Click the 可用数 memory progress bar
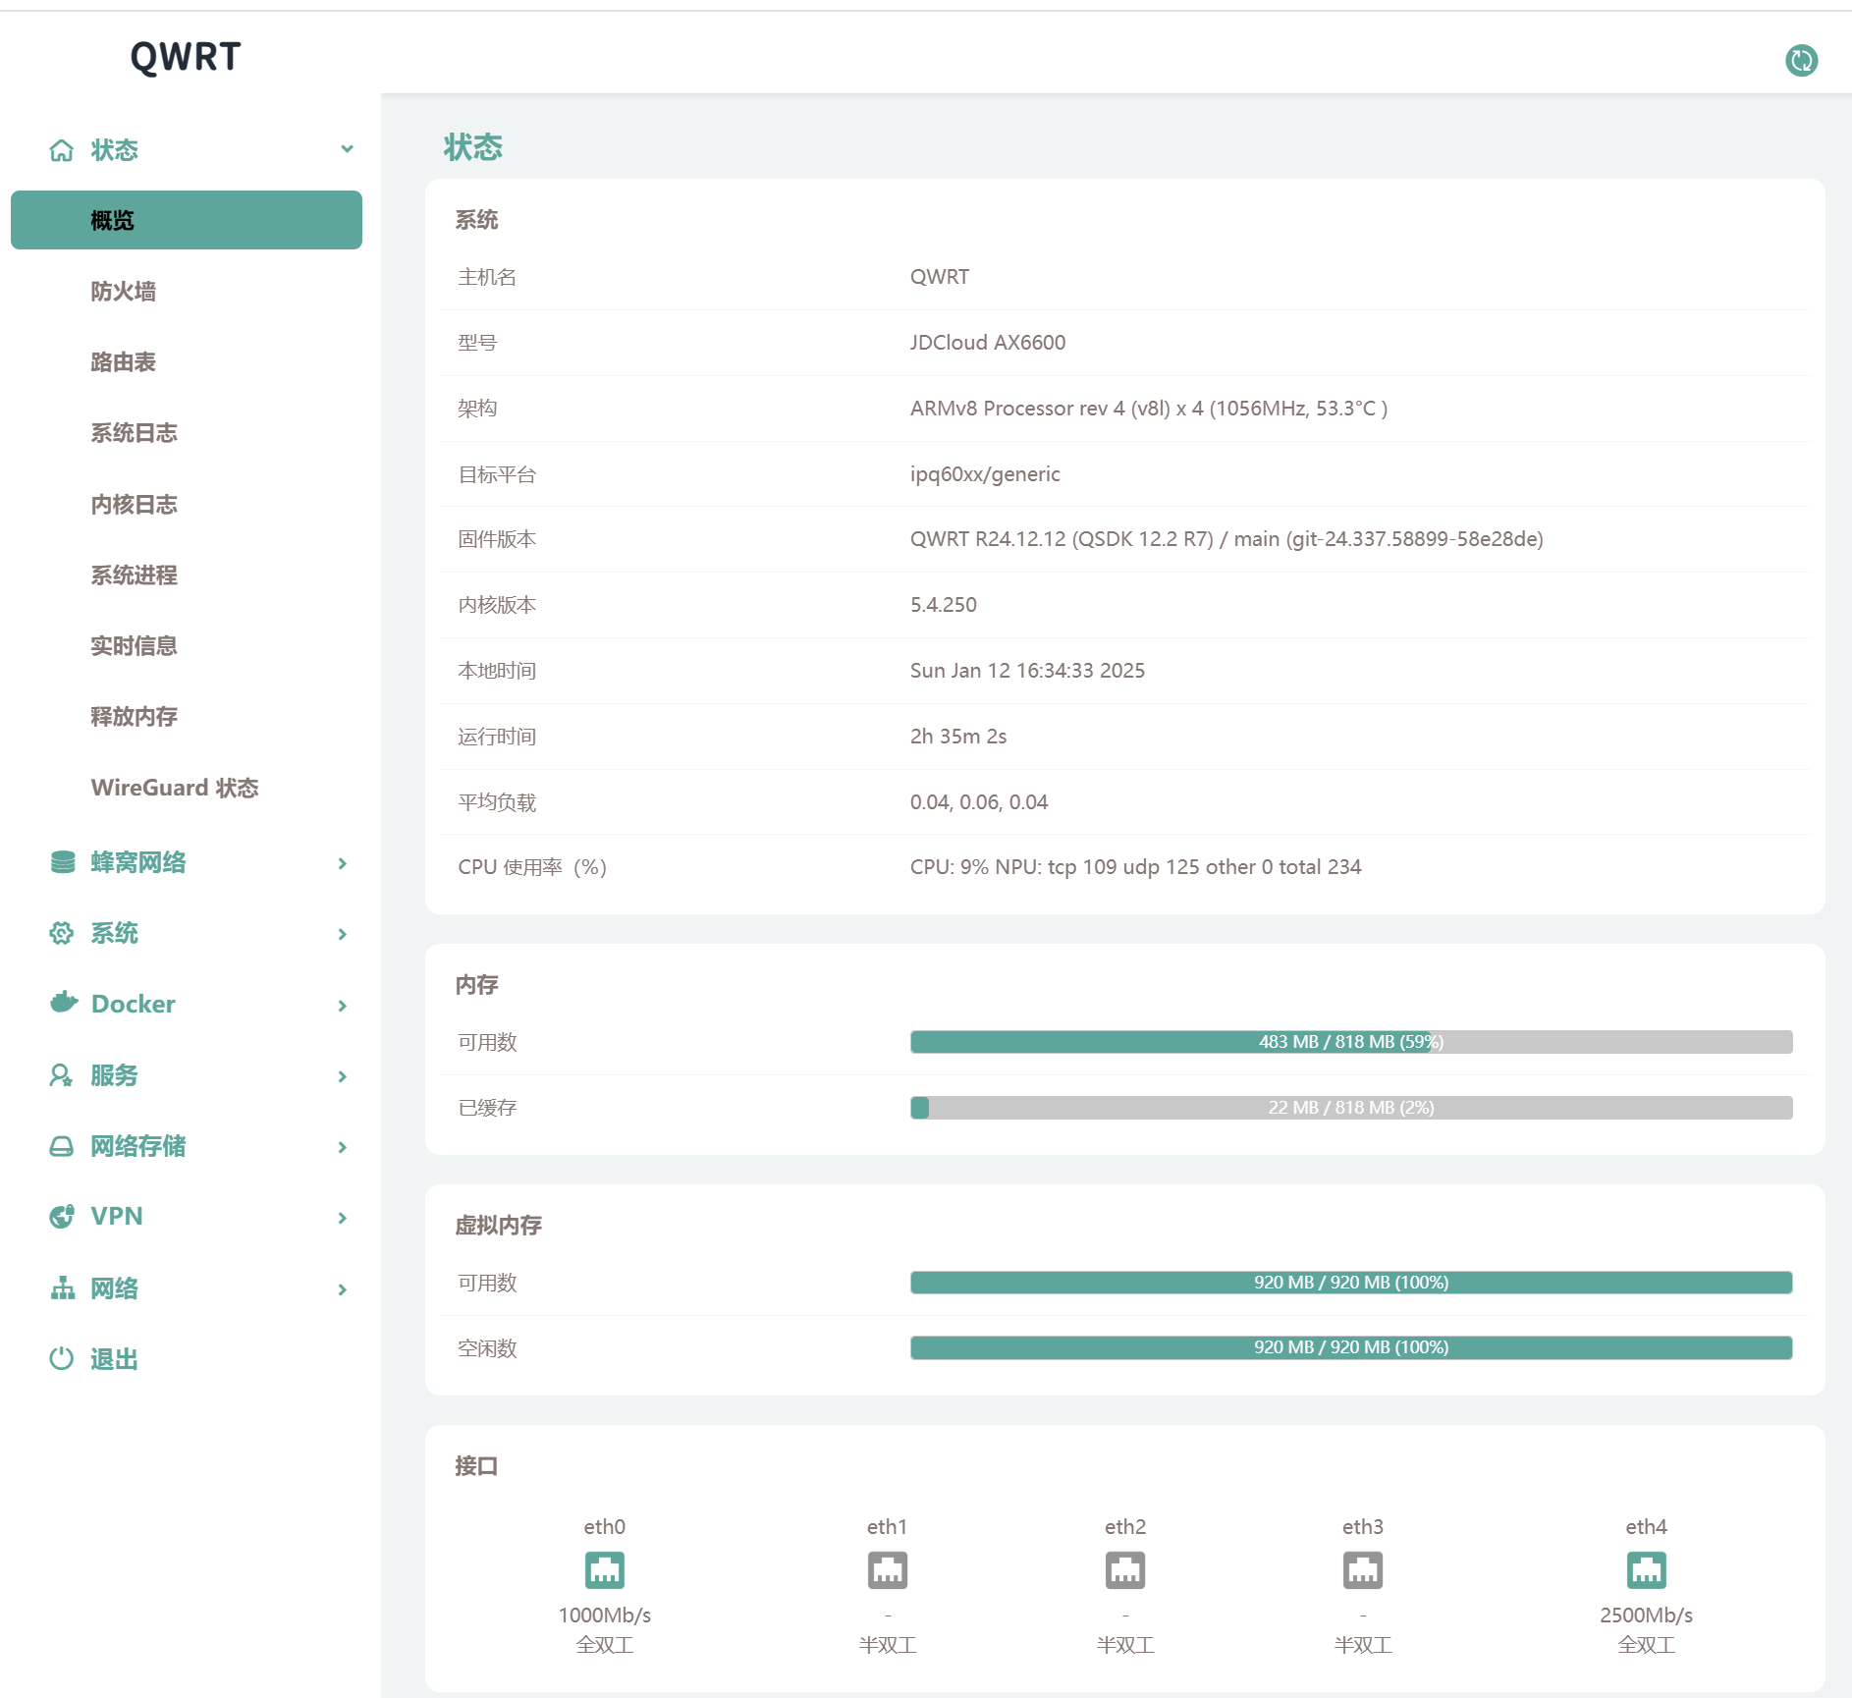The image size is (1852, 1698). point(1350,1042)
